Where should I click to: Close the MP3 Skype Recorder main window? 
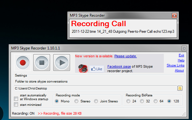(184, 48)
